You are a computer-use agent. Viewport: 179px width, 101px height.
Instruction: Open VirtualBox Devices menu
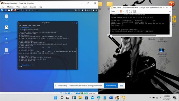pyautogui.click(x=33, y=7)
